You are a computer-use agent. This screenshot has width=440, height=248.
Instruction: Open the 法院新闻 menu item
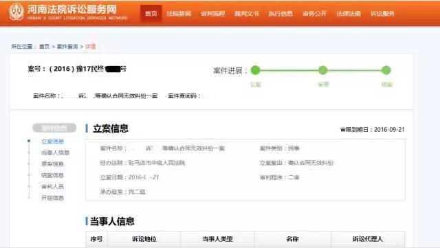tap(179, 14)
